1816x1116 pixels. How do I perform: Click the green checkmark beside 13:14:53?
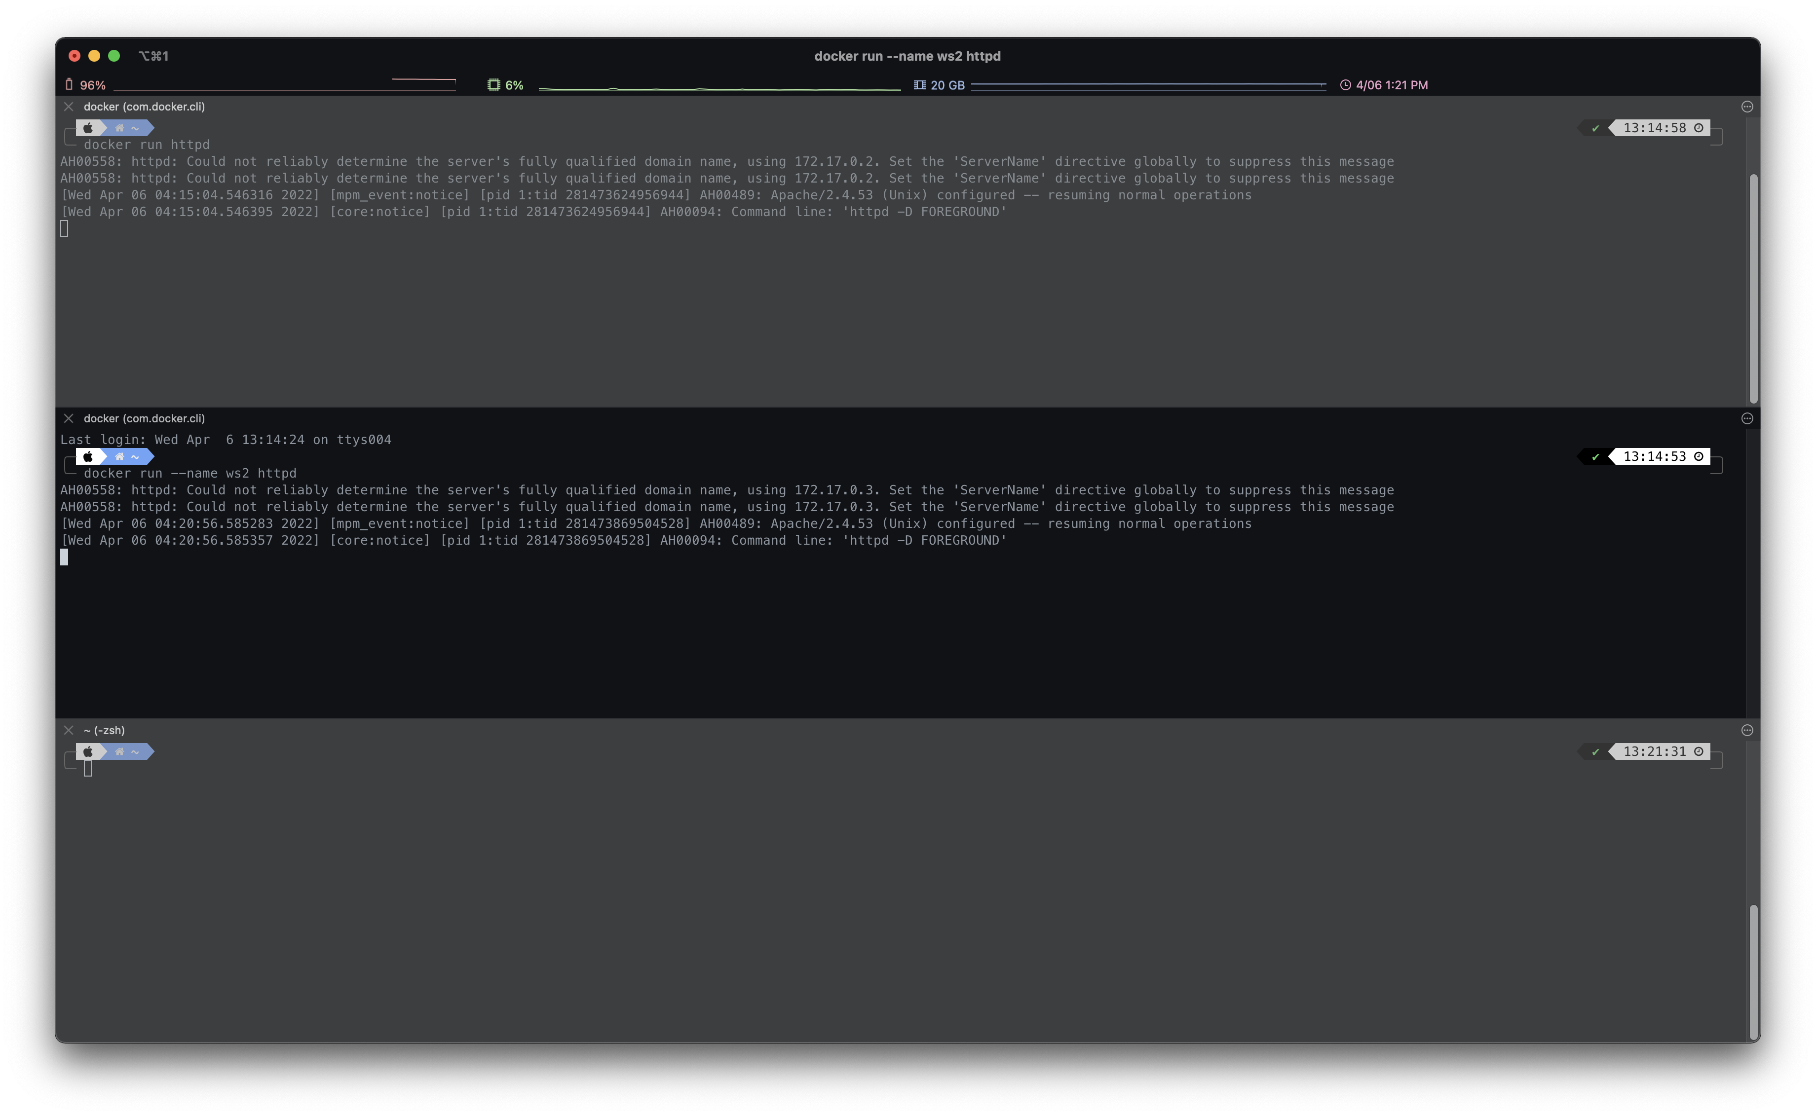pyautogui.click(x=1595, y=457)
